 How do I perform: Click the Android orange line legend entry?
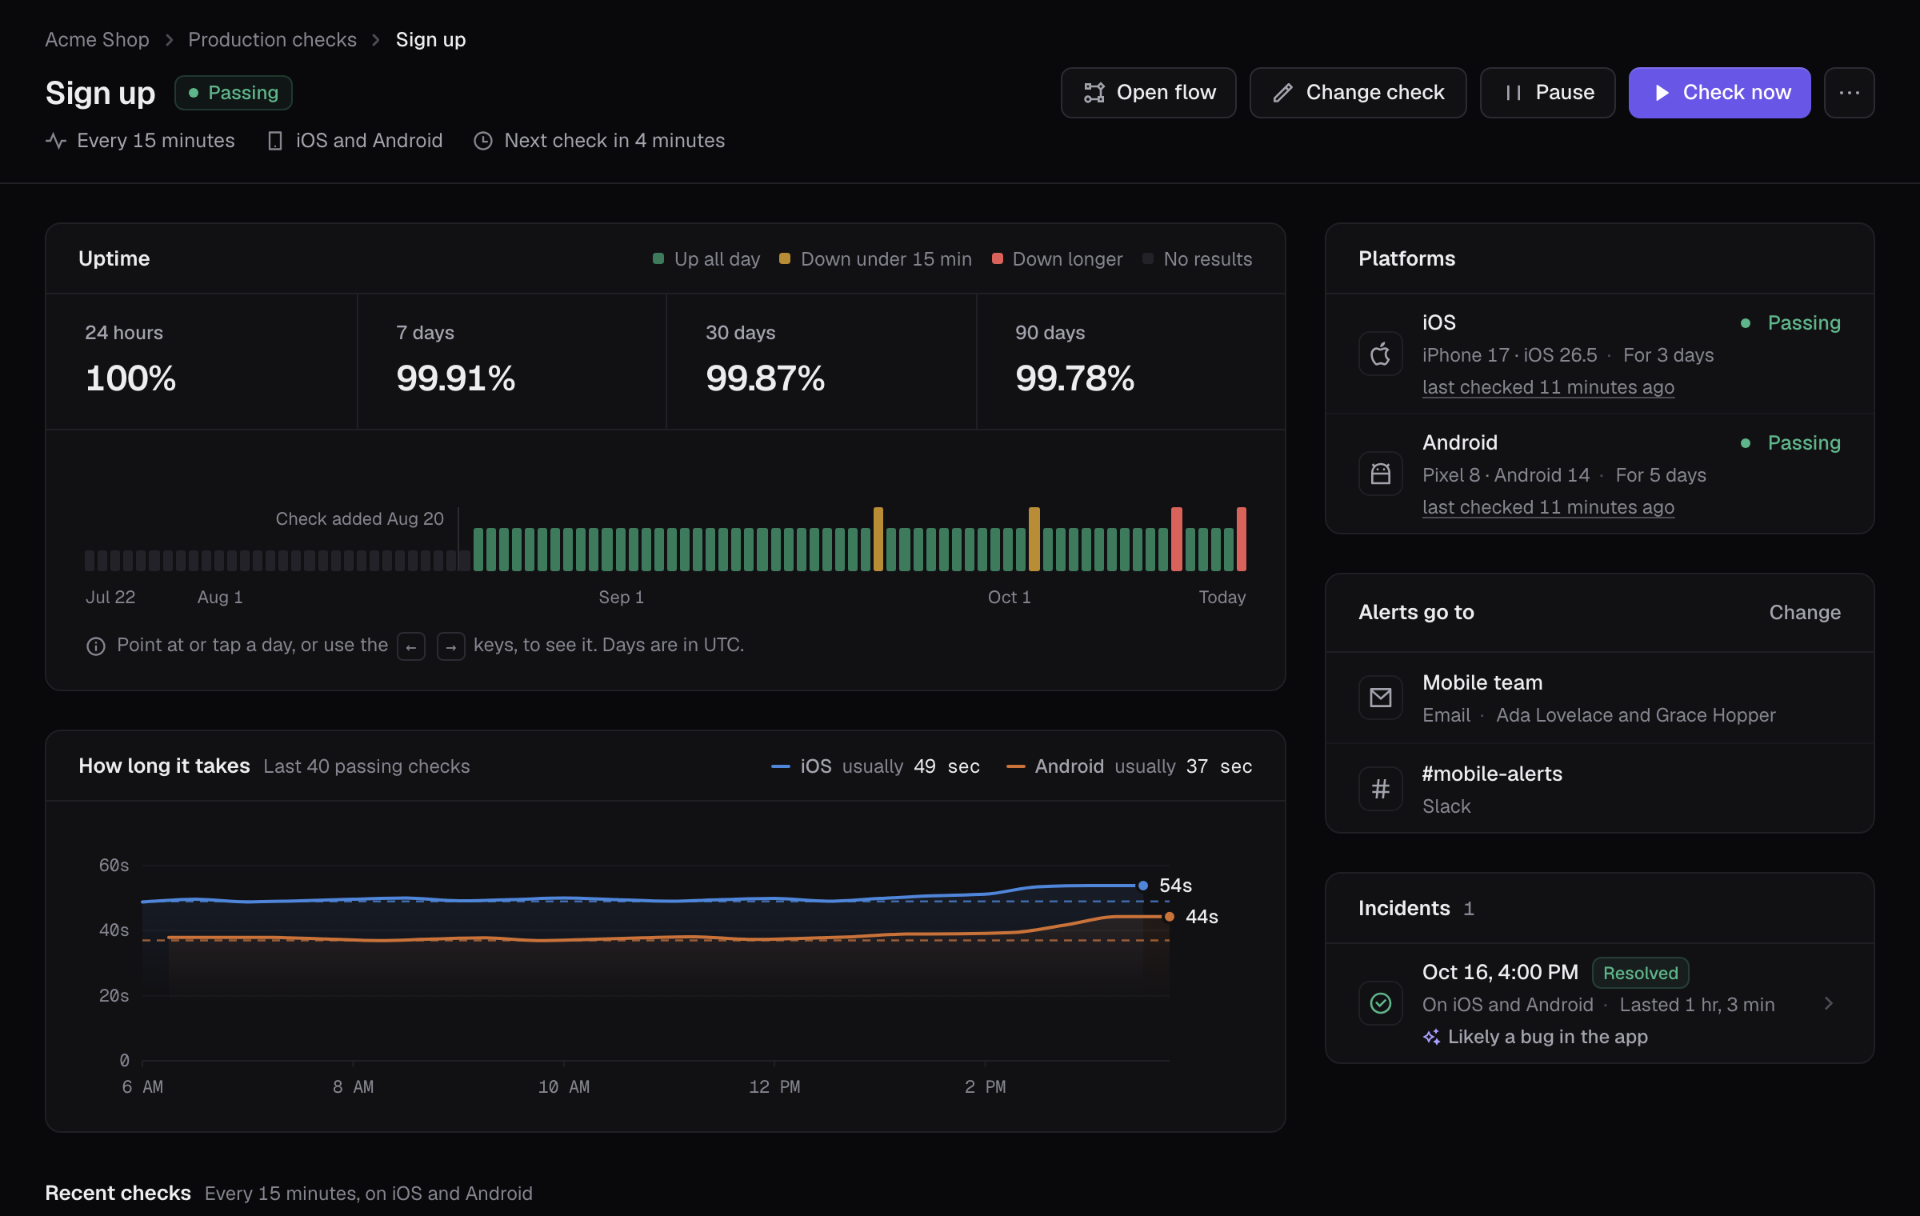pos(1129,766)
